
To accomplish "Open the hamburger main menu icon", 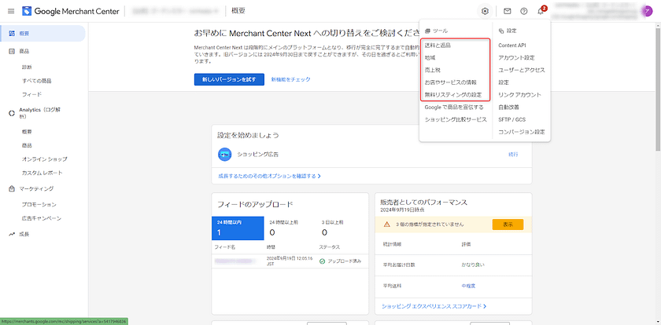I will point(12,11).
